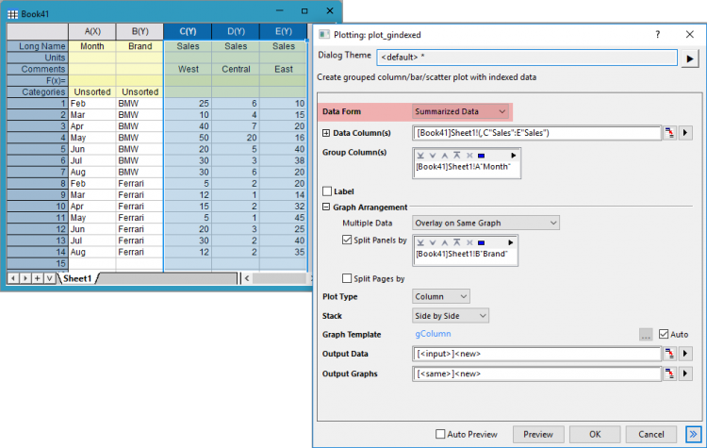Open arrow flyout beside Output Data field
707x448 pixels.
[x=685, y=354]
